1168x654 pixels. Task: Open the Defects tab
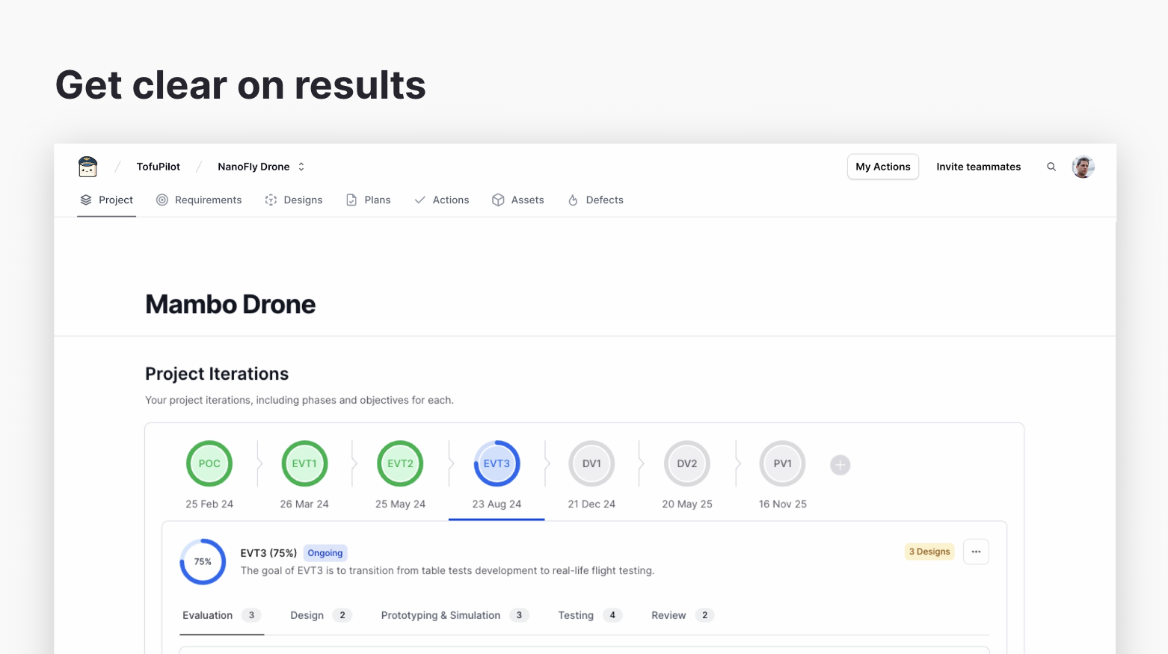(596, 200)
